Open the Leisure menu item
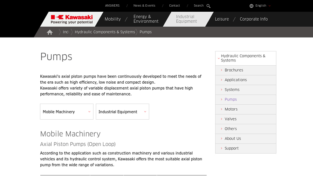The width and height of the screenshot is (313, 176). (x=221, y=19)
